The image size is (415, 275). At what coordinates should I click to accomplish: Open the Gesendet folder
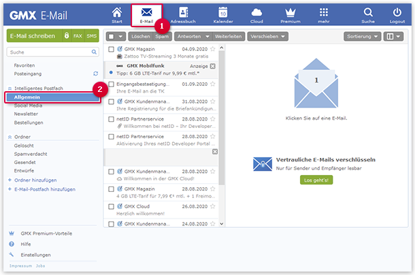click(x=25, y=163)
